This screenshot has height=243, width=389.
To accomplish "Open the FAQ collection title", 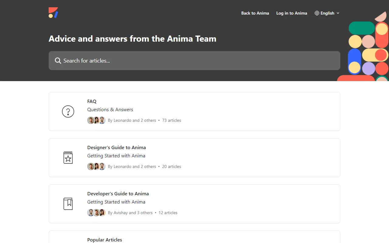I will point(92,101).
